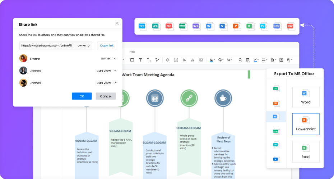The height and width of the screenshot is (179, 334).
Task: Click the EPS export format icon
Action: coord(277,26)
